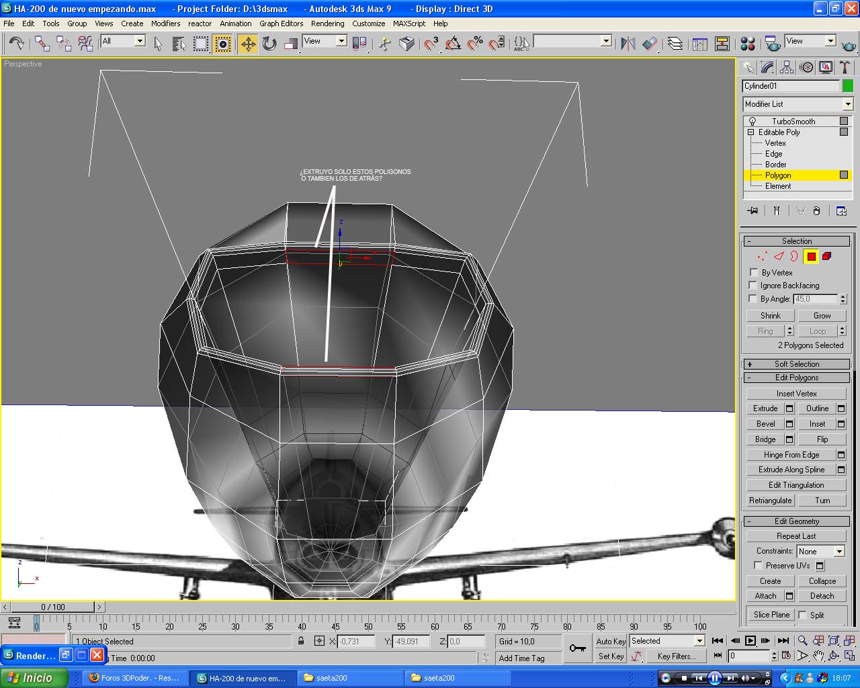Viewport: 860px width, 688px height.
Task: Open the Utilities hammer panel
Action: tap(845, 67)
